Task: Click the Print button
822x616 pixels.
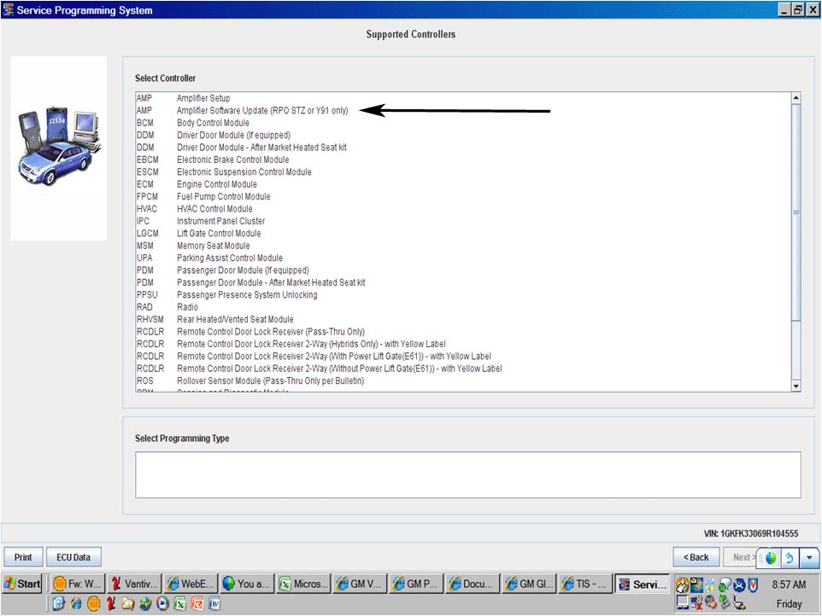Action: [x=23, y=557]
